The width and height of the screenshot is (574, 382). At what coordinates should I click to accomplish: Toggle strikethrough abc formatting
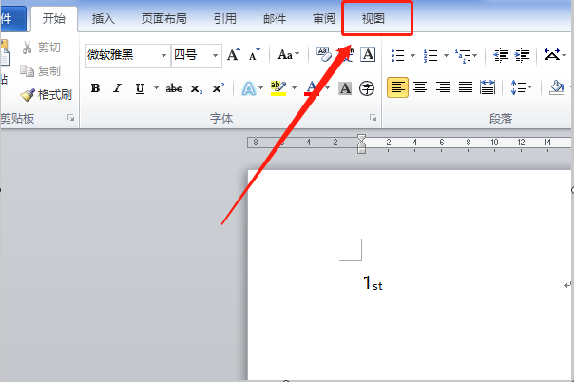(174, 88)
